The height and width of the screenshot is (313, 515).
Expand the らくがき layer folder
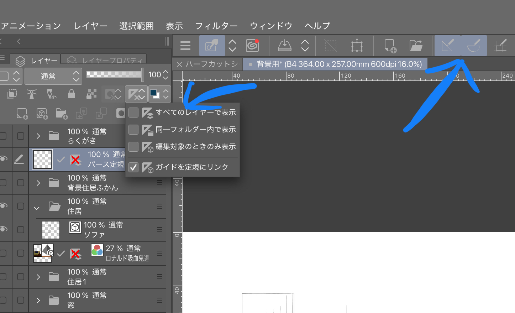[38, 136]
